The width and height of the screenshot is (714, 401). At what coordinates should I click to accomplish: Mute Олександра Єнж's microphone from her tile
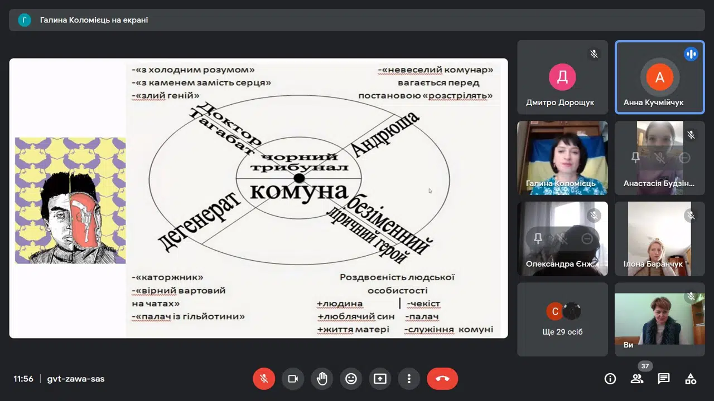point(562,239)
